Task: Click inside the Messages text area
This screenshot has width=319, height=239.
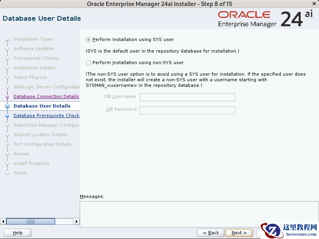Action: [199, 214]
